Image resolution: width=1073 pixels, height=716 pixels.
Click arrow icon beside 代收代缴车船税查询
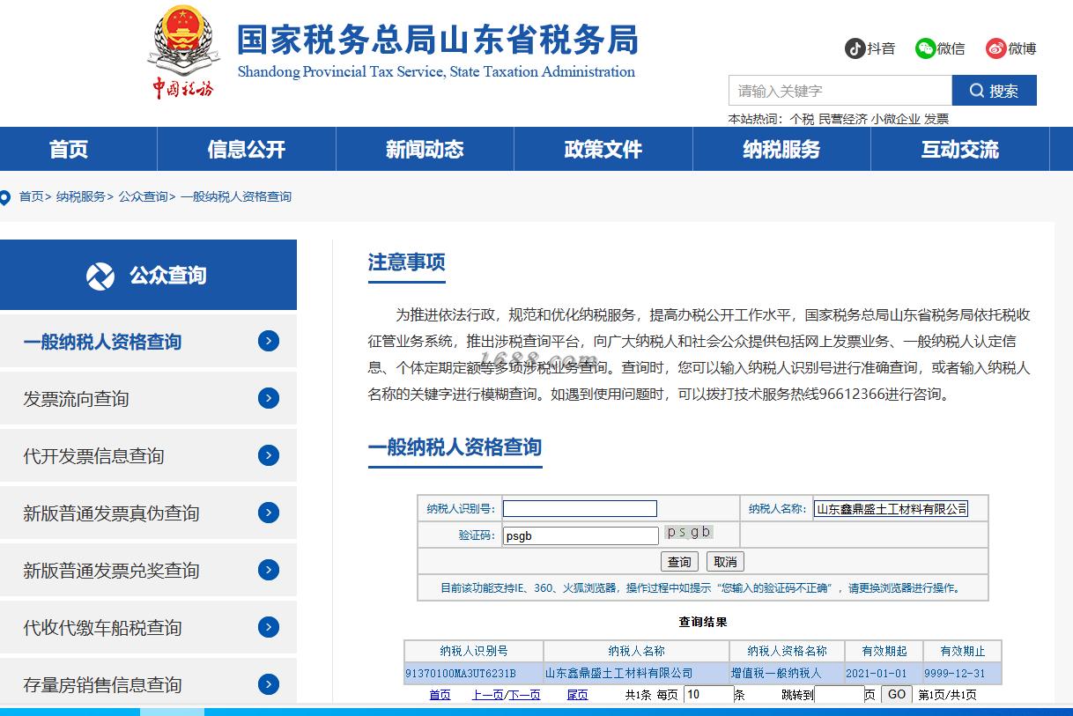(x=269, y=627)
